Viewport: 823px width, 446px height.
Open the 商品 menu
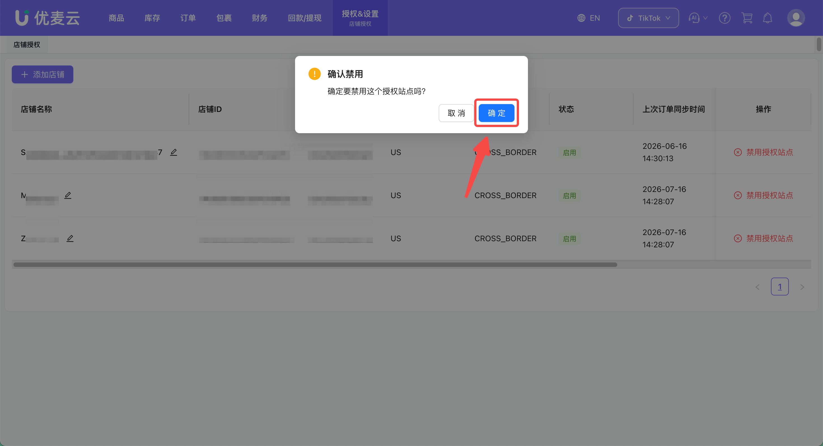pyautogui.click(x=116, y=18)
